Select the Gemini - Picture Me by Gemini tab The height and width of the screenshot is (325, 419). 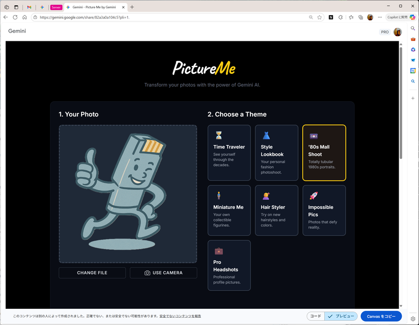[x=94, y=7]
